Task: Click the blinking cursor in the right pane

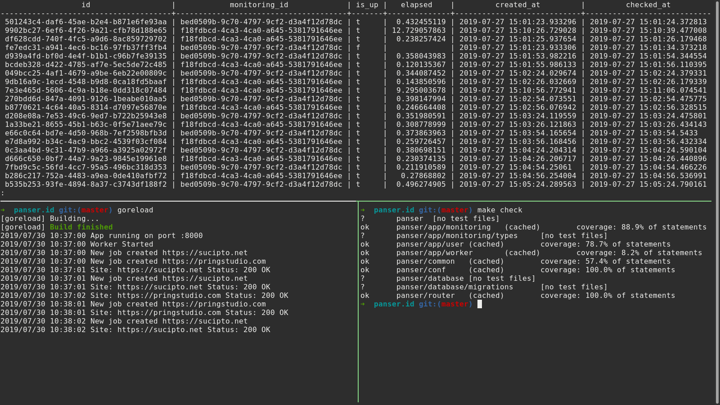Action: 479,304
